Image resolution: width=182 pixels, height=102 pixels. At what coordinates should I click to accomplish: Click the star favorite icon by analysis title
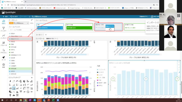(30, 17)
